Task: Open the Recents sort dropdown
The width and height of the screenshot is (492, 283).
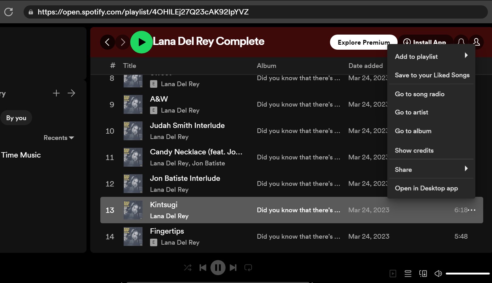Action: (59, 138)
